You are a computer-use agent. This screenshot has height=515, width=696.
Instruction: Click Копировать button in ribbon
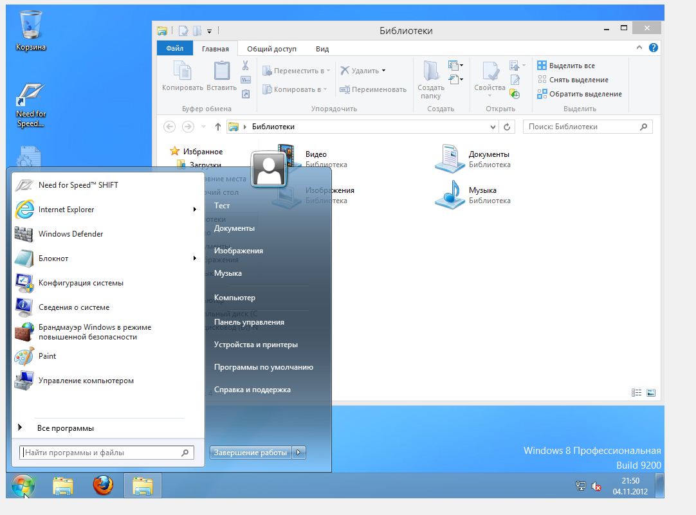(183, 77)
